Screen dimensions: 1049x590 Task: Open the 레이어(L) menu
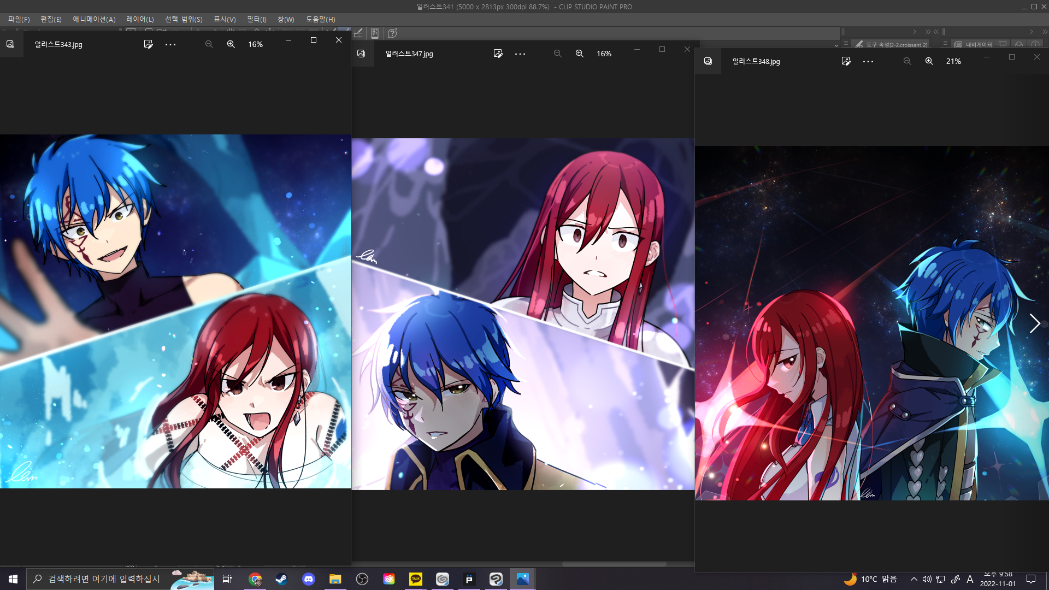pos(140,19)
